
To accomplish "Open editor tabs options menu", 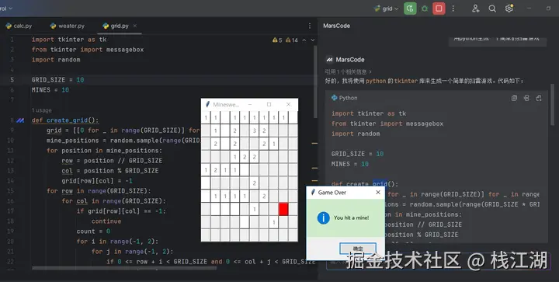I will [310, 26].
